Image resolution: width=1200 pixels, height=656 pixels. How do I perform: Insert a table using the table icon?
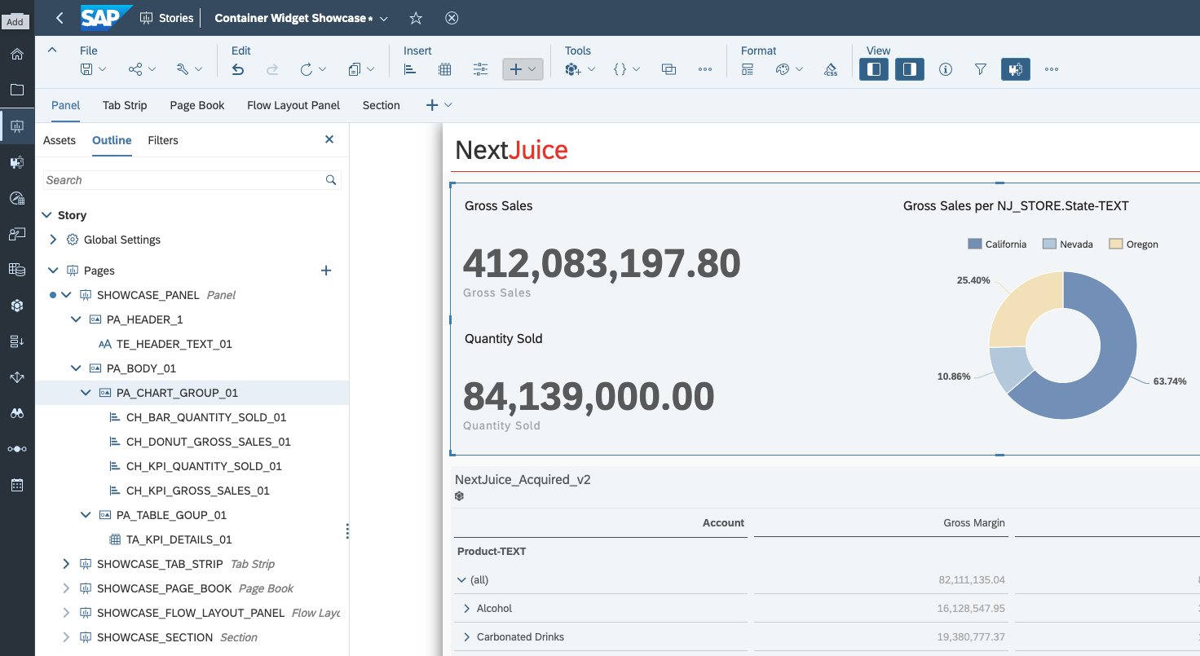[444, 69]
